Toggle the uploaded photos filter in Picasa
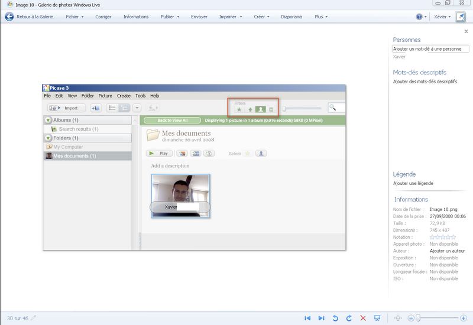The height and width of the screenshot is (325, 473). (x=250, y=109)
